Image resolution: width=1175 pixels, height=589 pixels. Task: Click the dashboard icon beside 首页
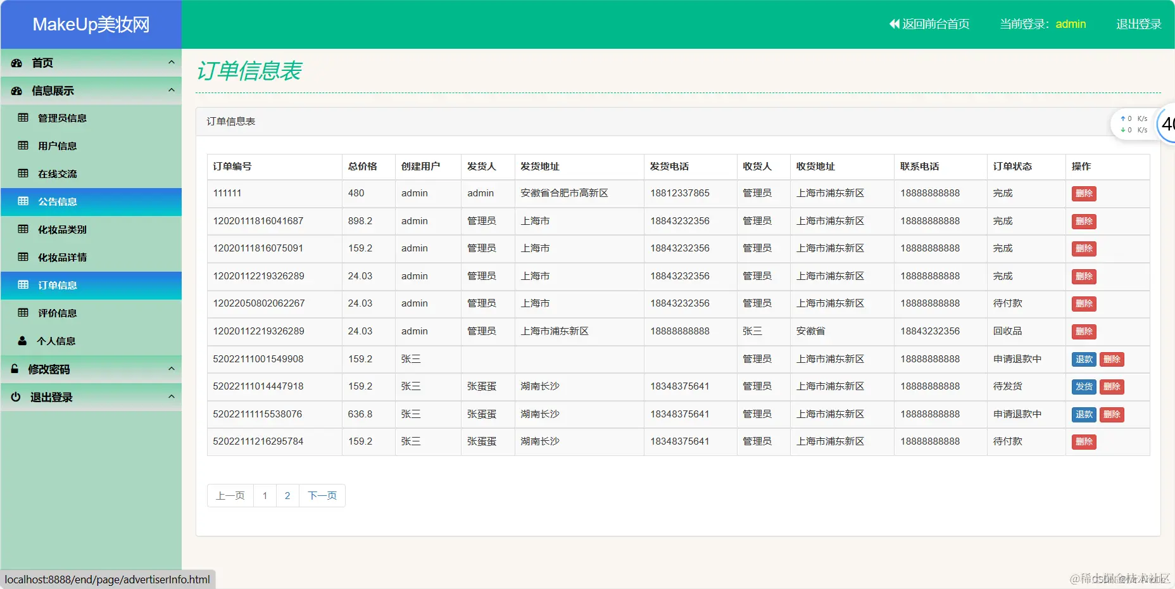pos(16,63)
